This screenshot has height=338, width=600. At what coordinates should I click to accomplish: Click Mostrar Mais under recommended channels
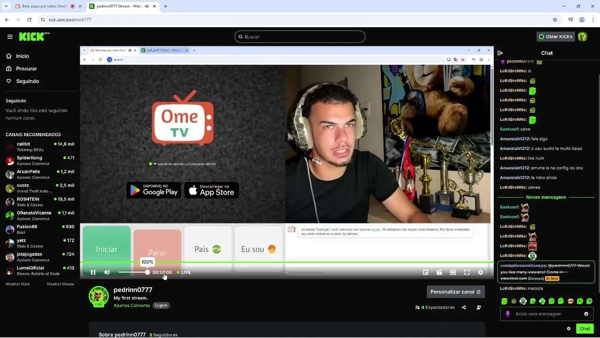coord(17,284)
